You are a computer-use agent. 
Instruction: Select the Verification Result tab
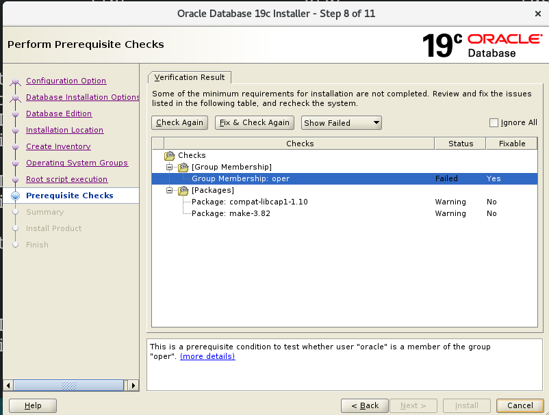(190, 77)
